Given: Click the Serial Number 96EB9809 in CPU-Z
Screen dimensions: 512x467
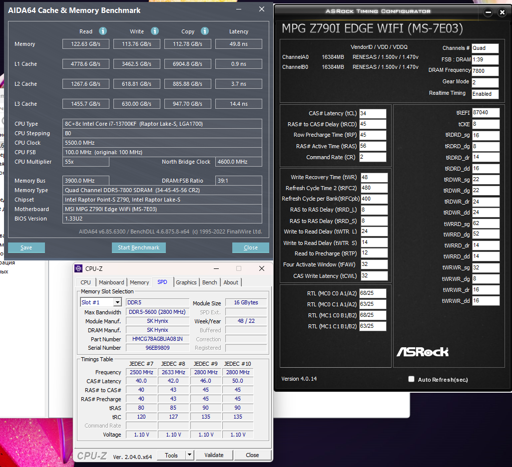Looking at the screenshot, I should click(157, 348).
